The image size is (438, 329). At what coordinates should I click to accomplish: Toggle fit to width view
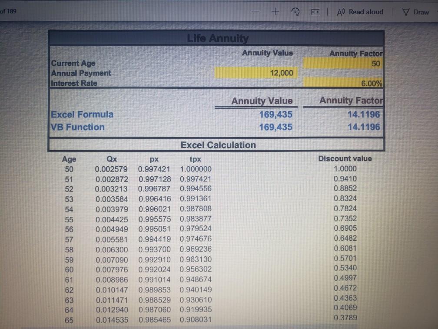(315, 12)
